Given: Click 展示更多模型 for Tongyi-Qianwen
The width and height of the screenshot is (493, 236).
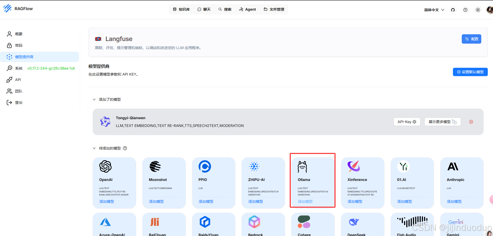Looking at the screenshot, I should click(x=443, y=122).
